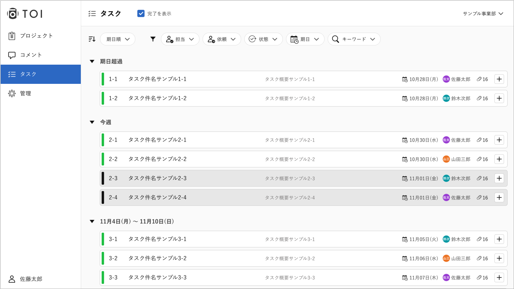
Task: Open プロジェクト in the sidebar
Action: point(36,36)
